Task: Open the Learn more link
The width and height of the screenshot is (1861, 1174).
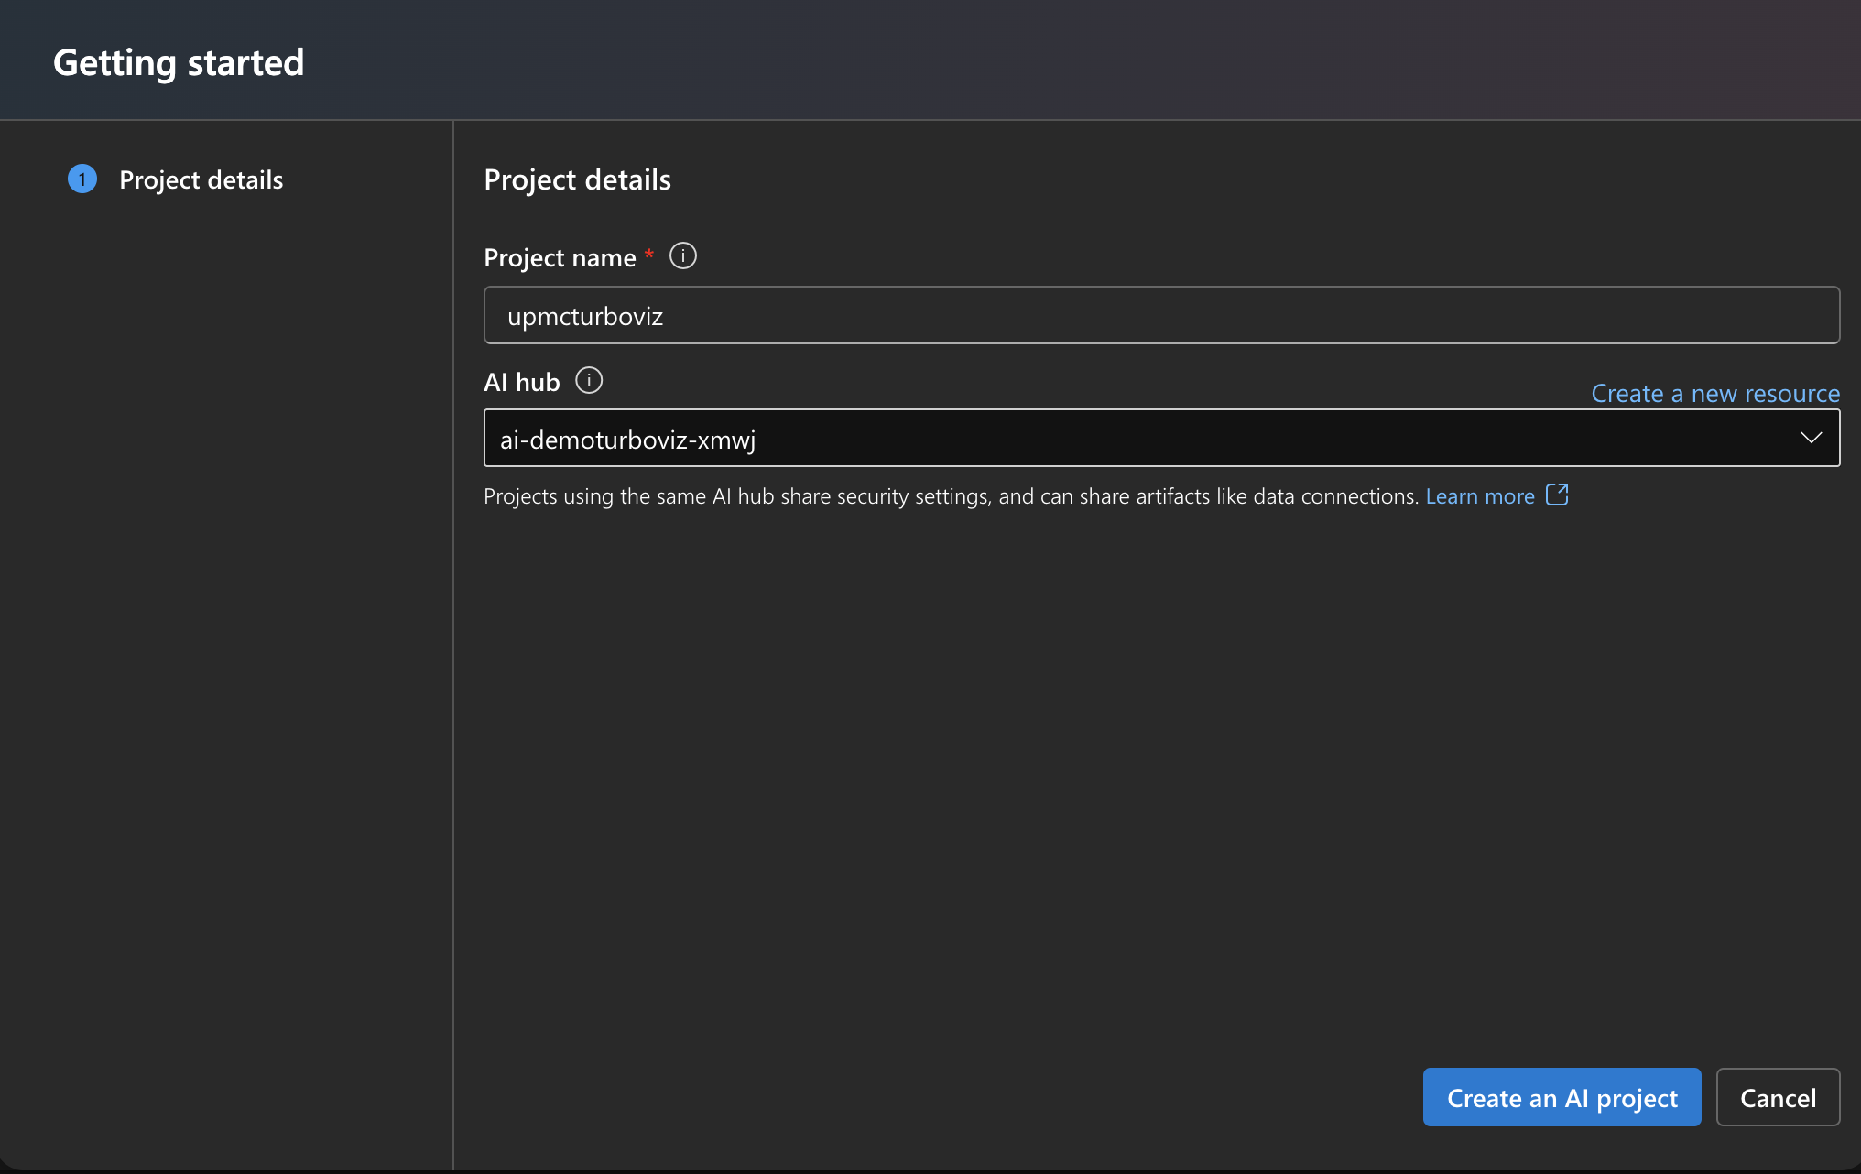Action: (x=1480, y=496)
